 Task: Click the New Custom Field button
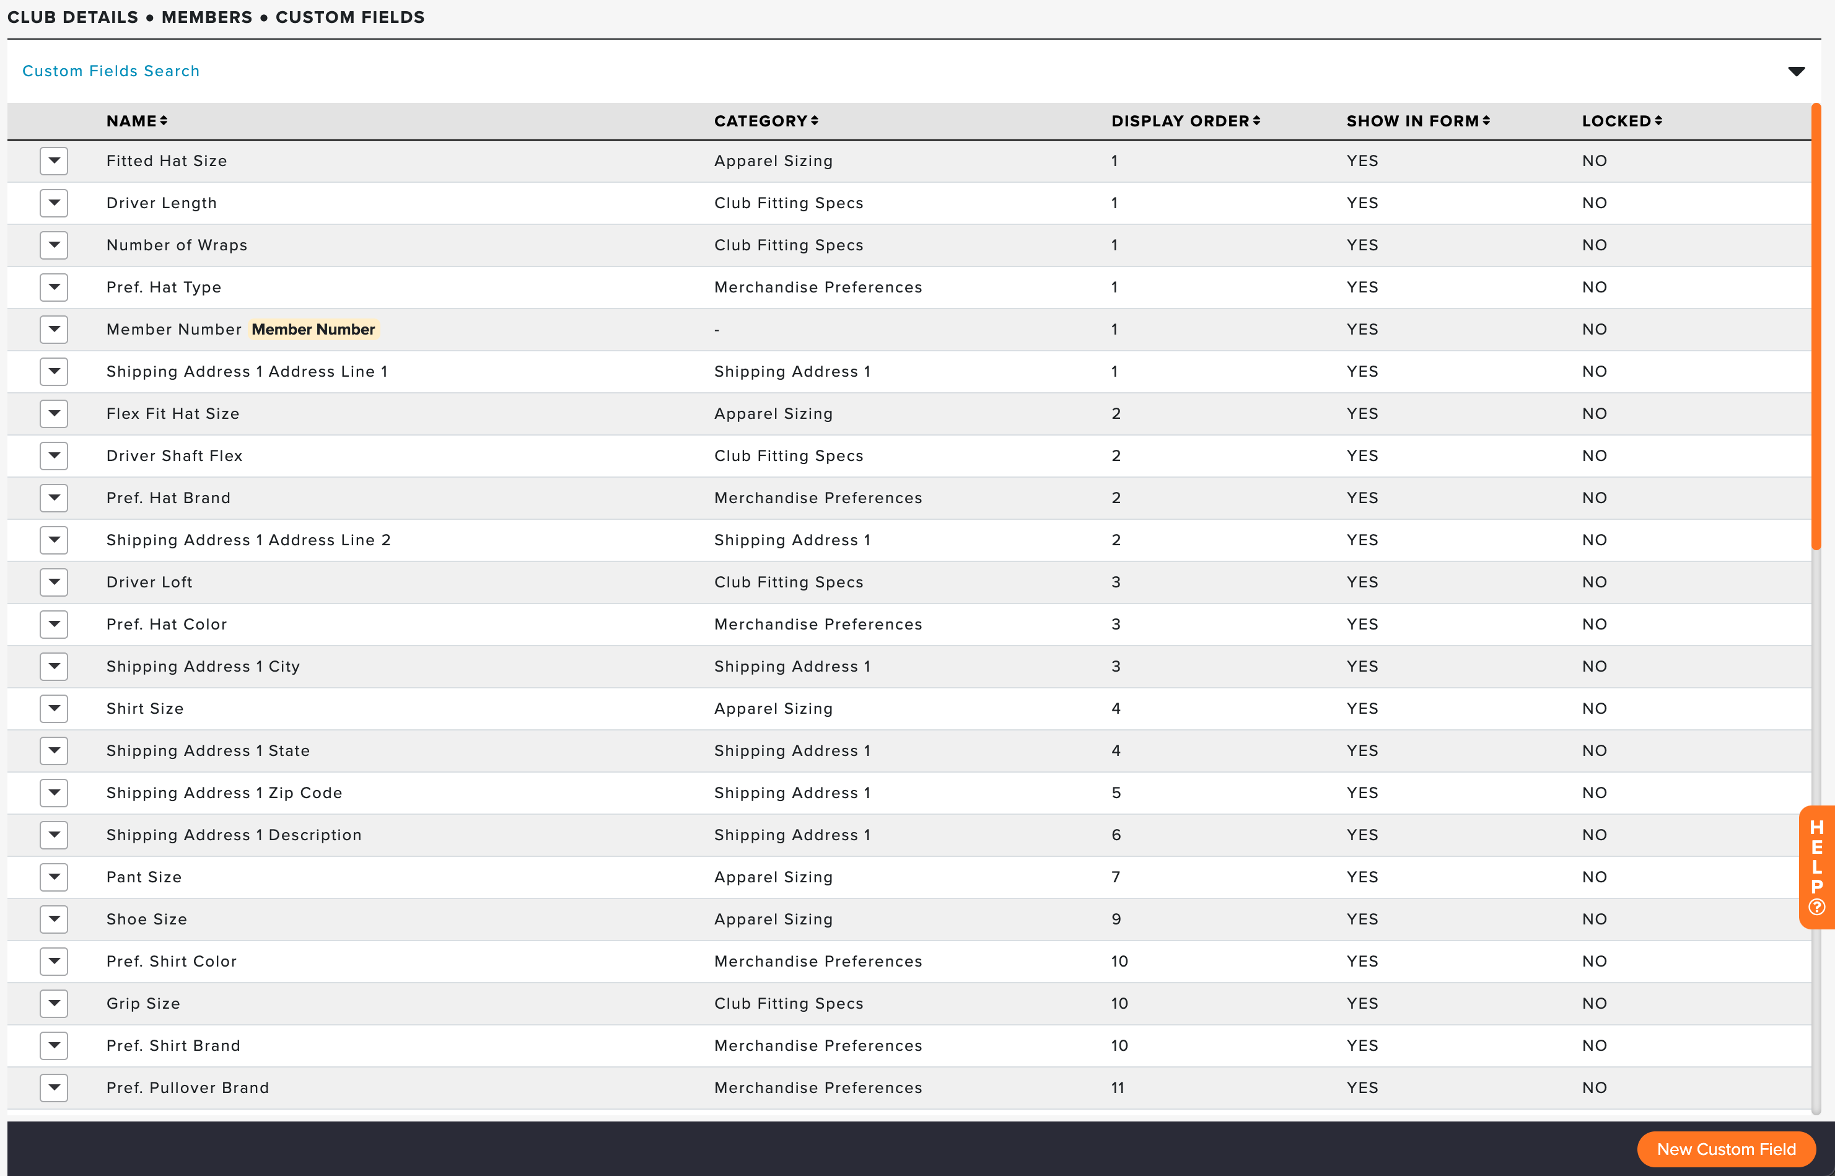point(1726,1149)
